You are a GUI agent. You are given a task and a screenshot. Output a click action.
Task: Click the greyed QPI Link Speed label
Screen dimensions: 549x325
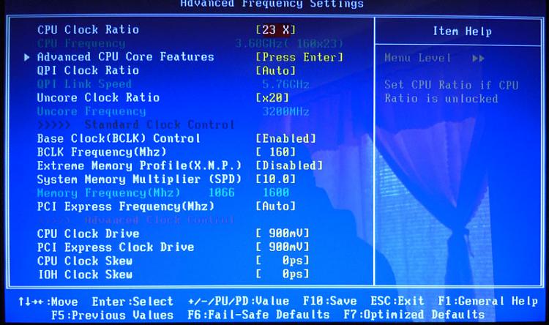[x=84, y=84]
